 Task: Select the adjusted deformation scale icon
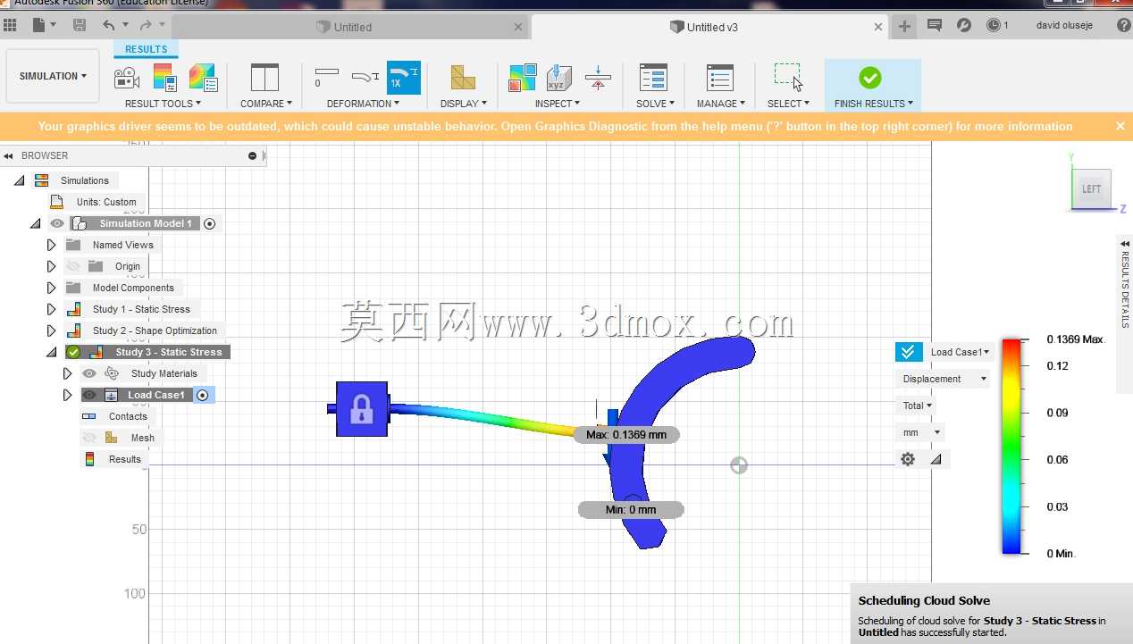point(365,78)
